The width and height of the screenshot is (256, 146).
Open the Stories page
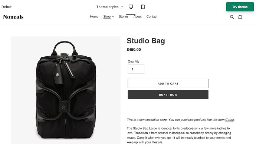pos(124,17)
